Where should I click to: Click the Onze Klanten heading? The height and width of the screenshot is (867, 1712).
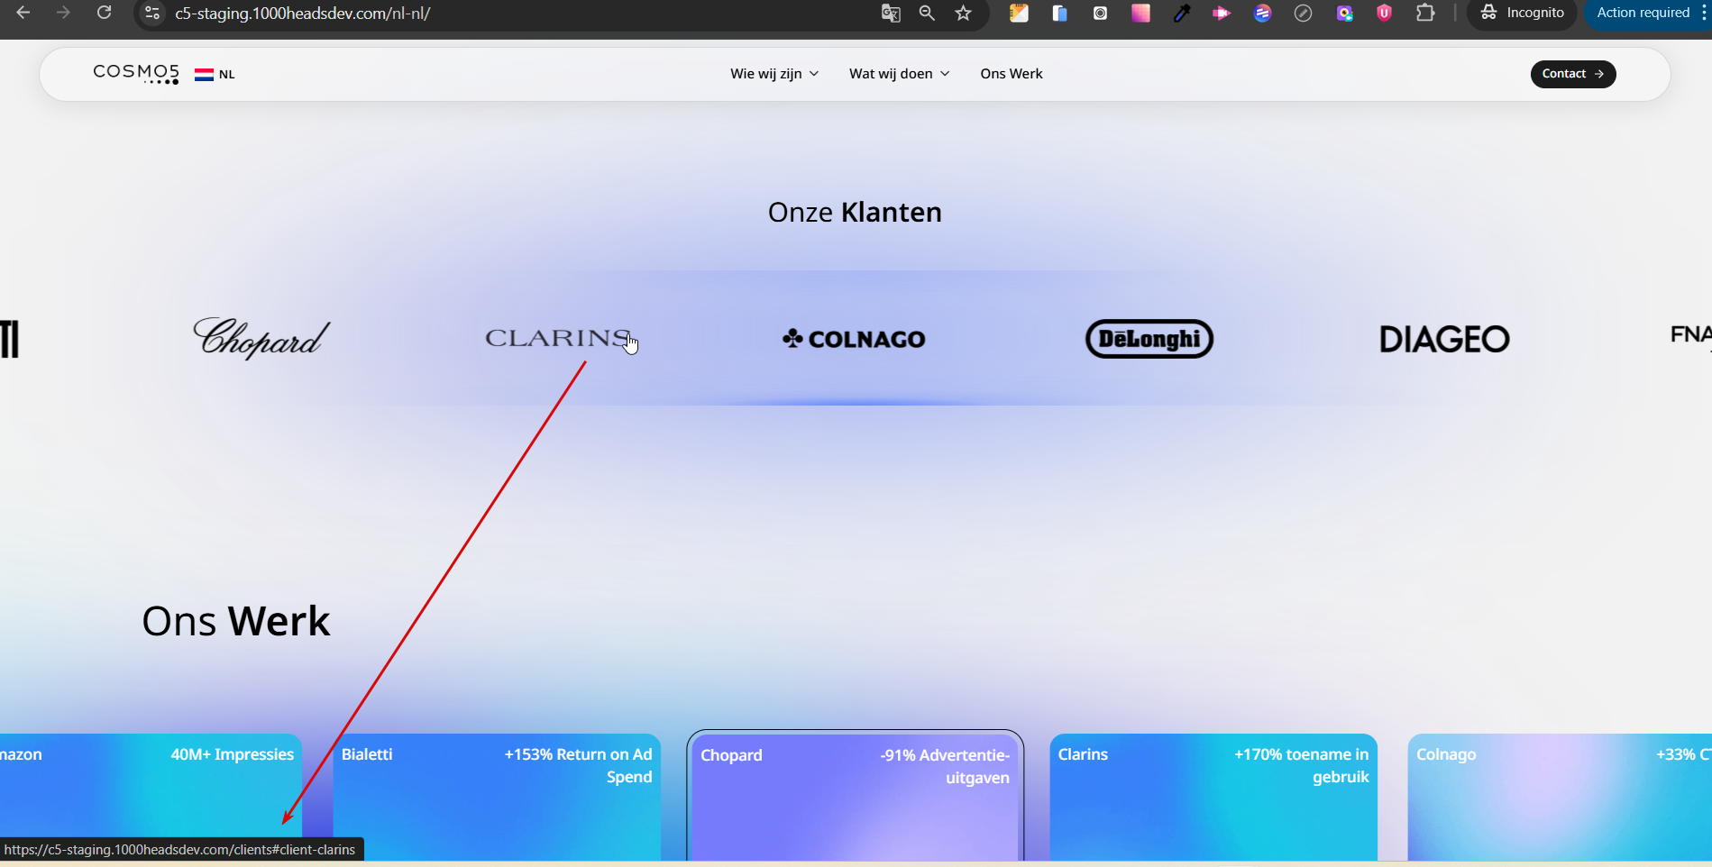855,213
